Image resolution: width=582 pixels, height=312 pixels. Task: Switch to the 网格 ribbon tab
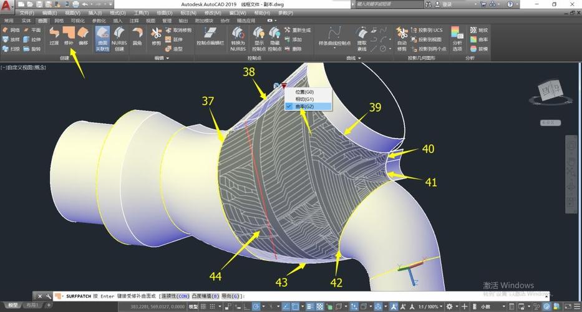pyautogui.click(x=59, y=21)
